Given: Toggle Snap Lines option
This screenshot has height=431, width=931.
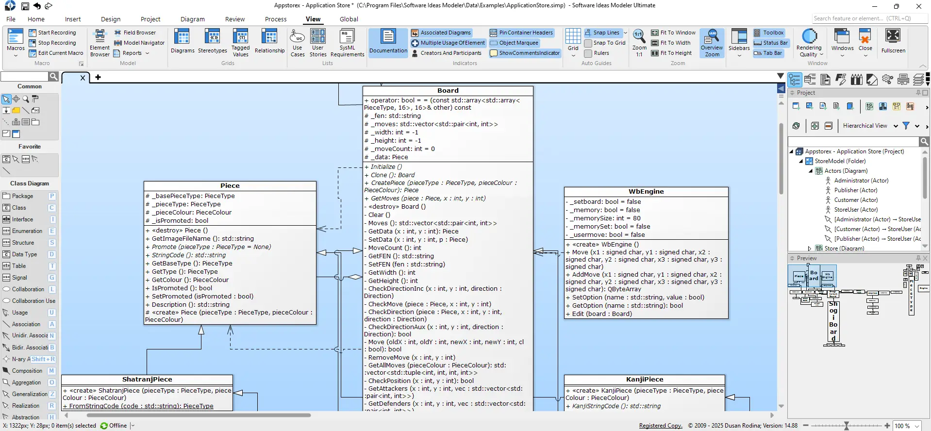Looking at the screenshot, I should (x=602, y=33).
